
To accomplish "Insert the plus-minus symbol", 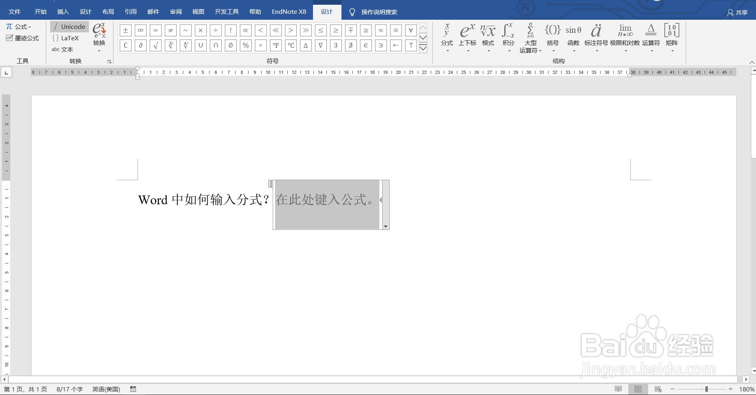I will (126, 30).
